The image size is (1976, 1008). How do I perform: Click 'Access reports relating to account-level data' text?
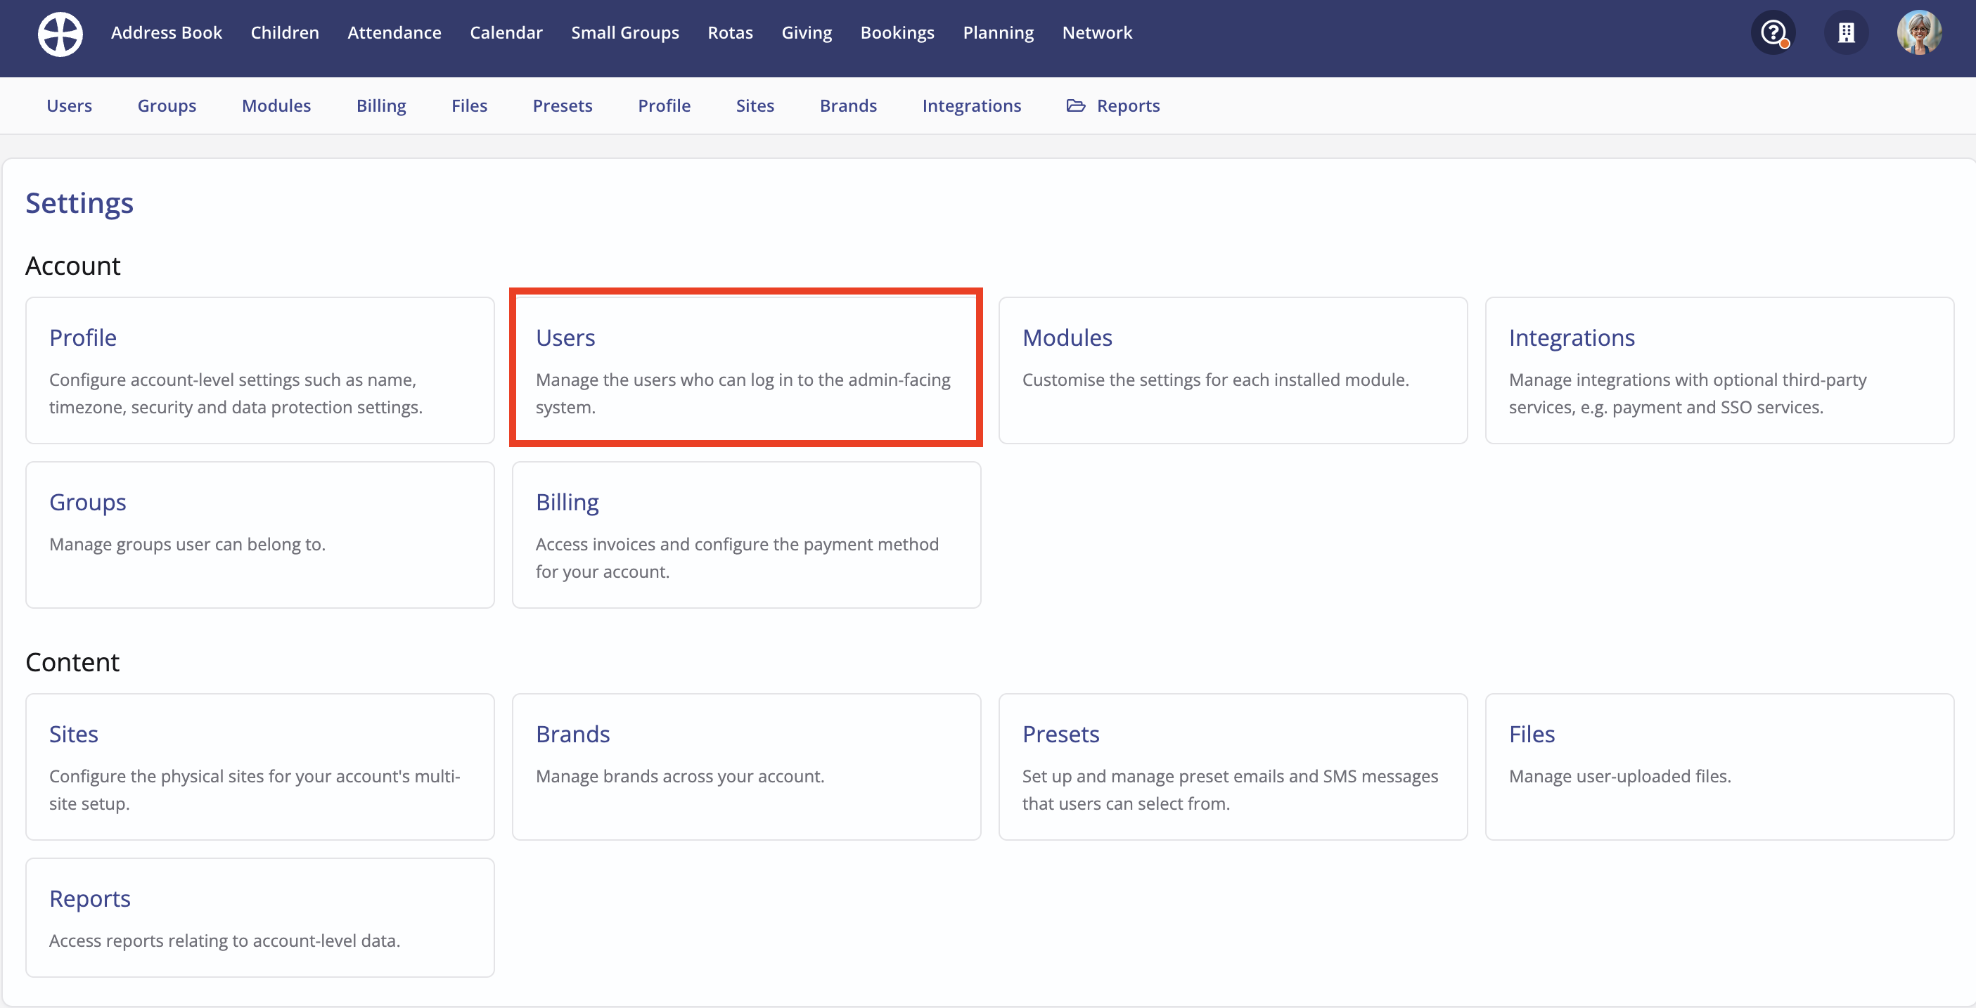pos(225,940)
